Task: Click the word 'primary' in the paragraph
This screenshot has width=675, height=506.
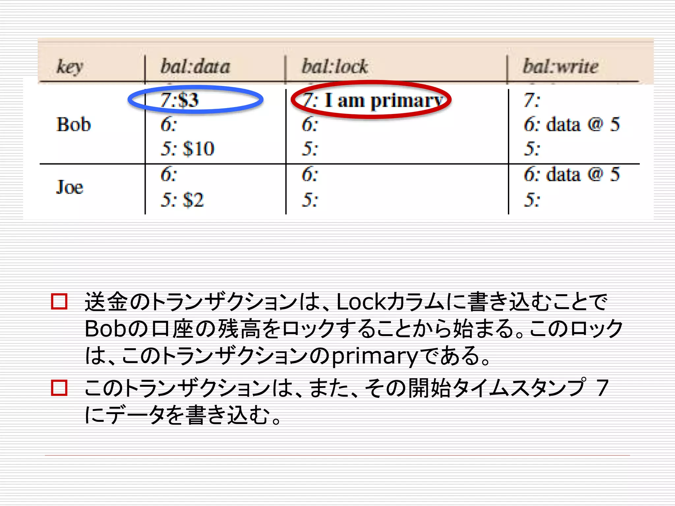Action: pyautogui.click(x=375, y=357)
